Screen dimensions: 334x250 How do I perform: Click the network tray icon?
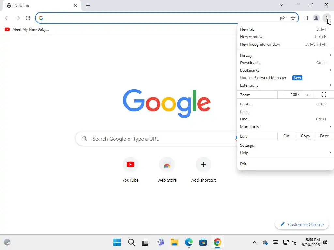[x=286, y=242]
